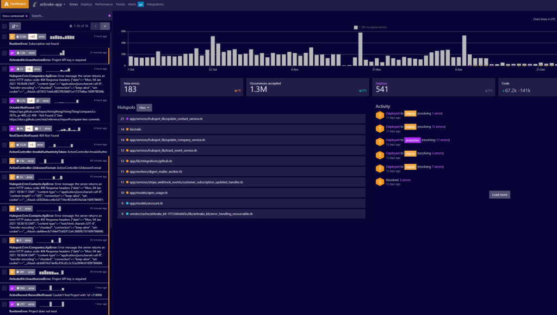Click the muted icon on Octokit::NotFound error
The width and height of the screenshot is (557, 315).
[x=38, y=101]
